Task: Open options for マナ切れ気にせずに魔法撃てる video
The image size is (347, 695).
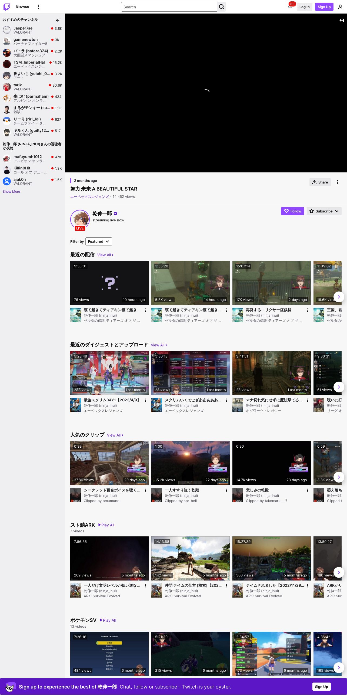Action: pos(308,400)
